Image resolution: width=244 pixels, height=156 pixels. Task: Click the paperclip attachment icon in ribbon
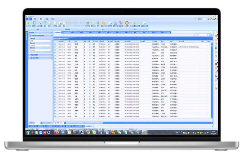tap(99, 23)
